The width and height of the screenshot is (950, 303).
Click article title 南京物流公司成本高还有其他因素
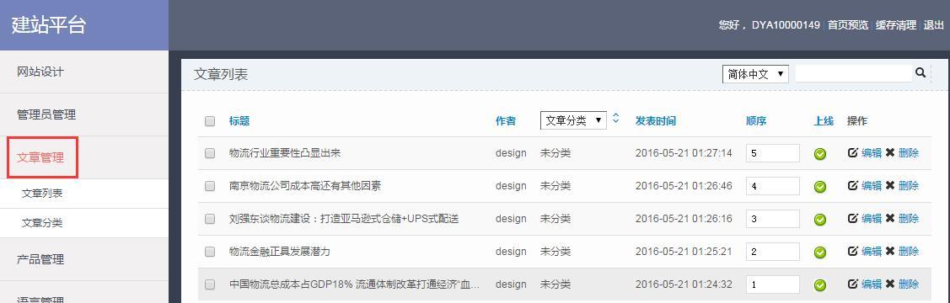point(305,186)
